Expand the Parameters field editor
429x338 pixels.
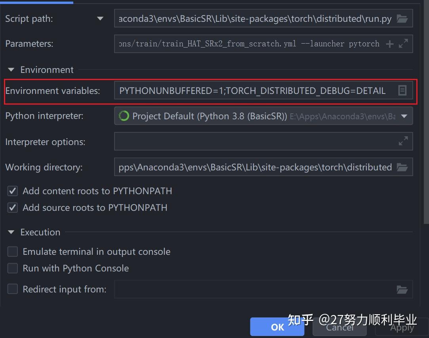403,44
